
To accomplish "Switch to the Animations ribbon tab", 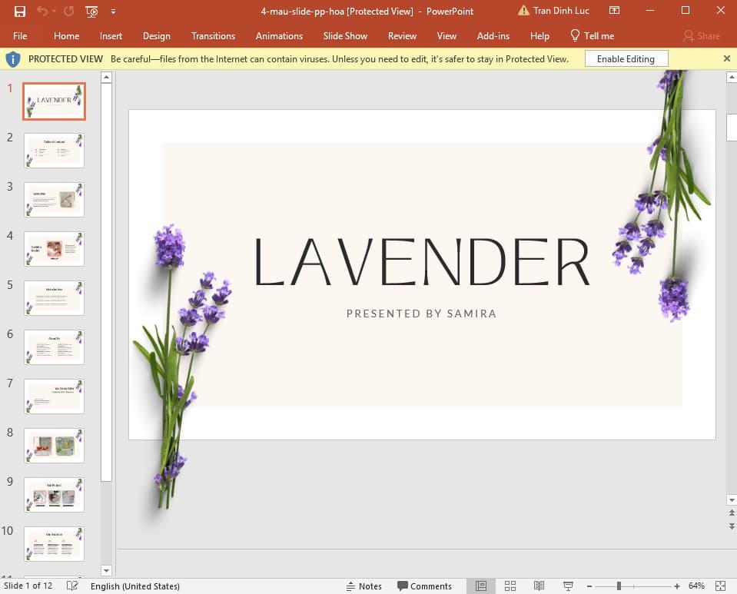I will 278,35.
